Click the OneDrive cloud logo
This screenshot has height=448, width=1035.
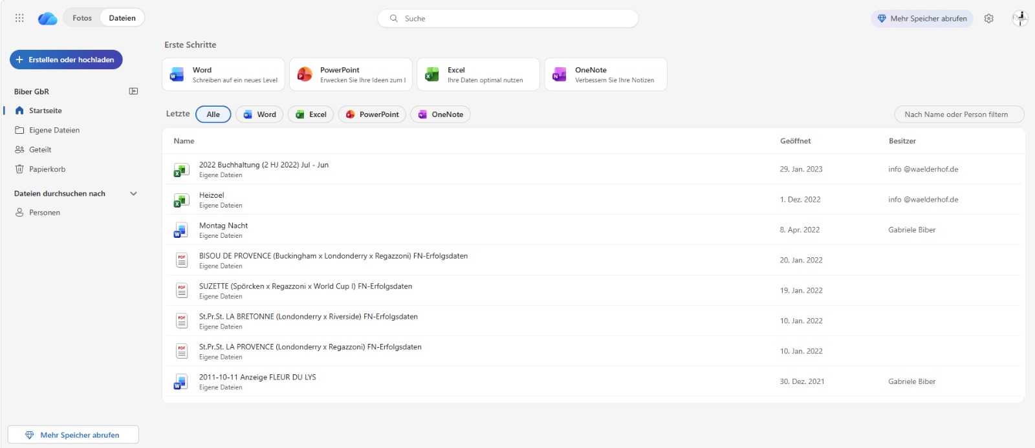[x=48, y=19]
